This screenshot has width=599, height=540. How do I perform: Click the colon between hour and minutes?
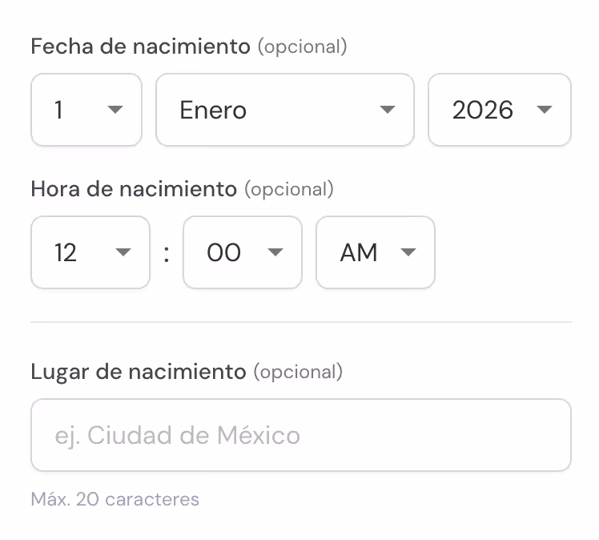167,253
